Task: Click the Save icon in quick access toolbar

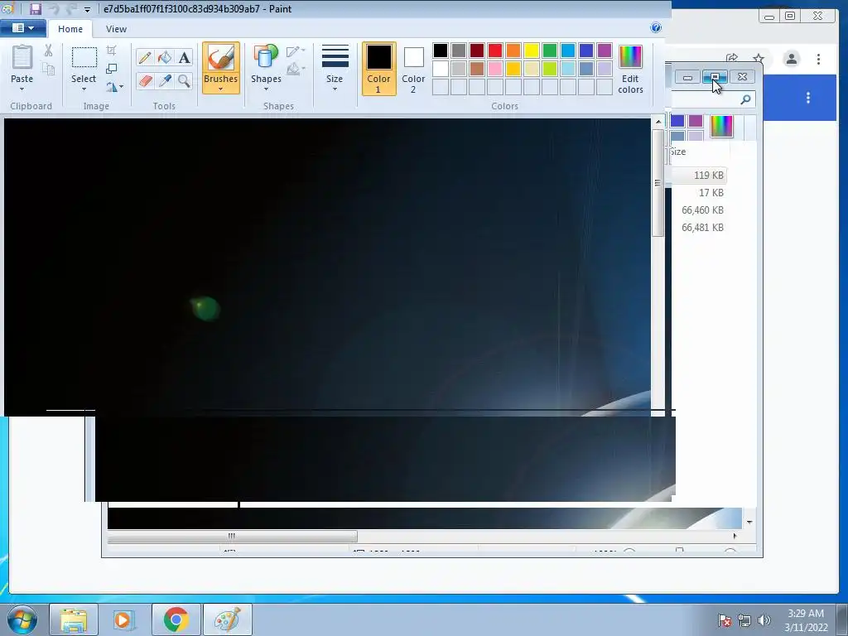Action: (35, 9)
